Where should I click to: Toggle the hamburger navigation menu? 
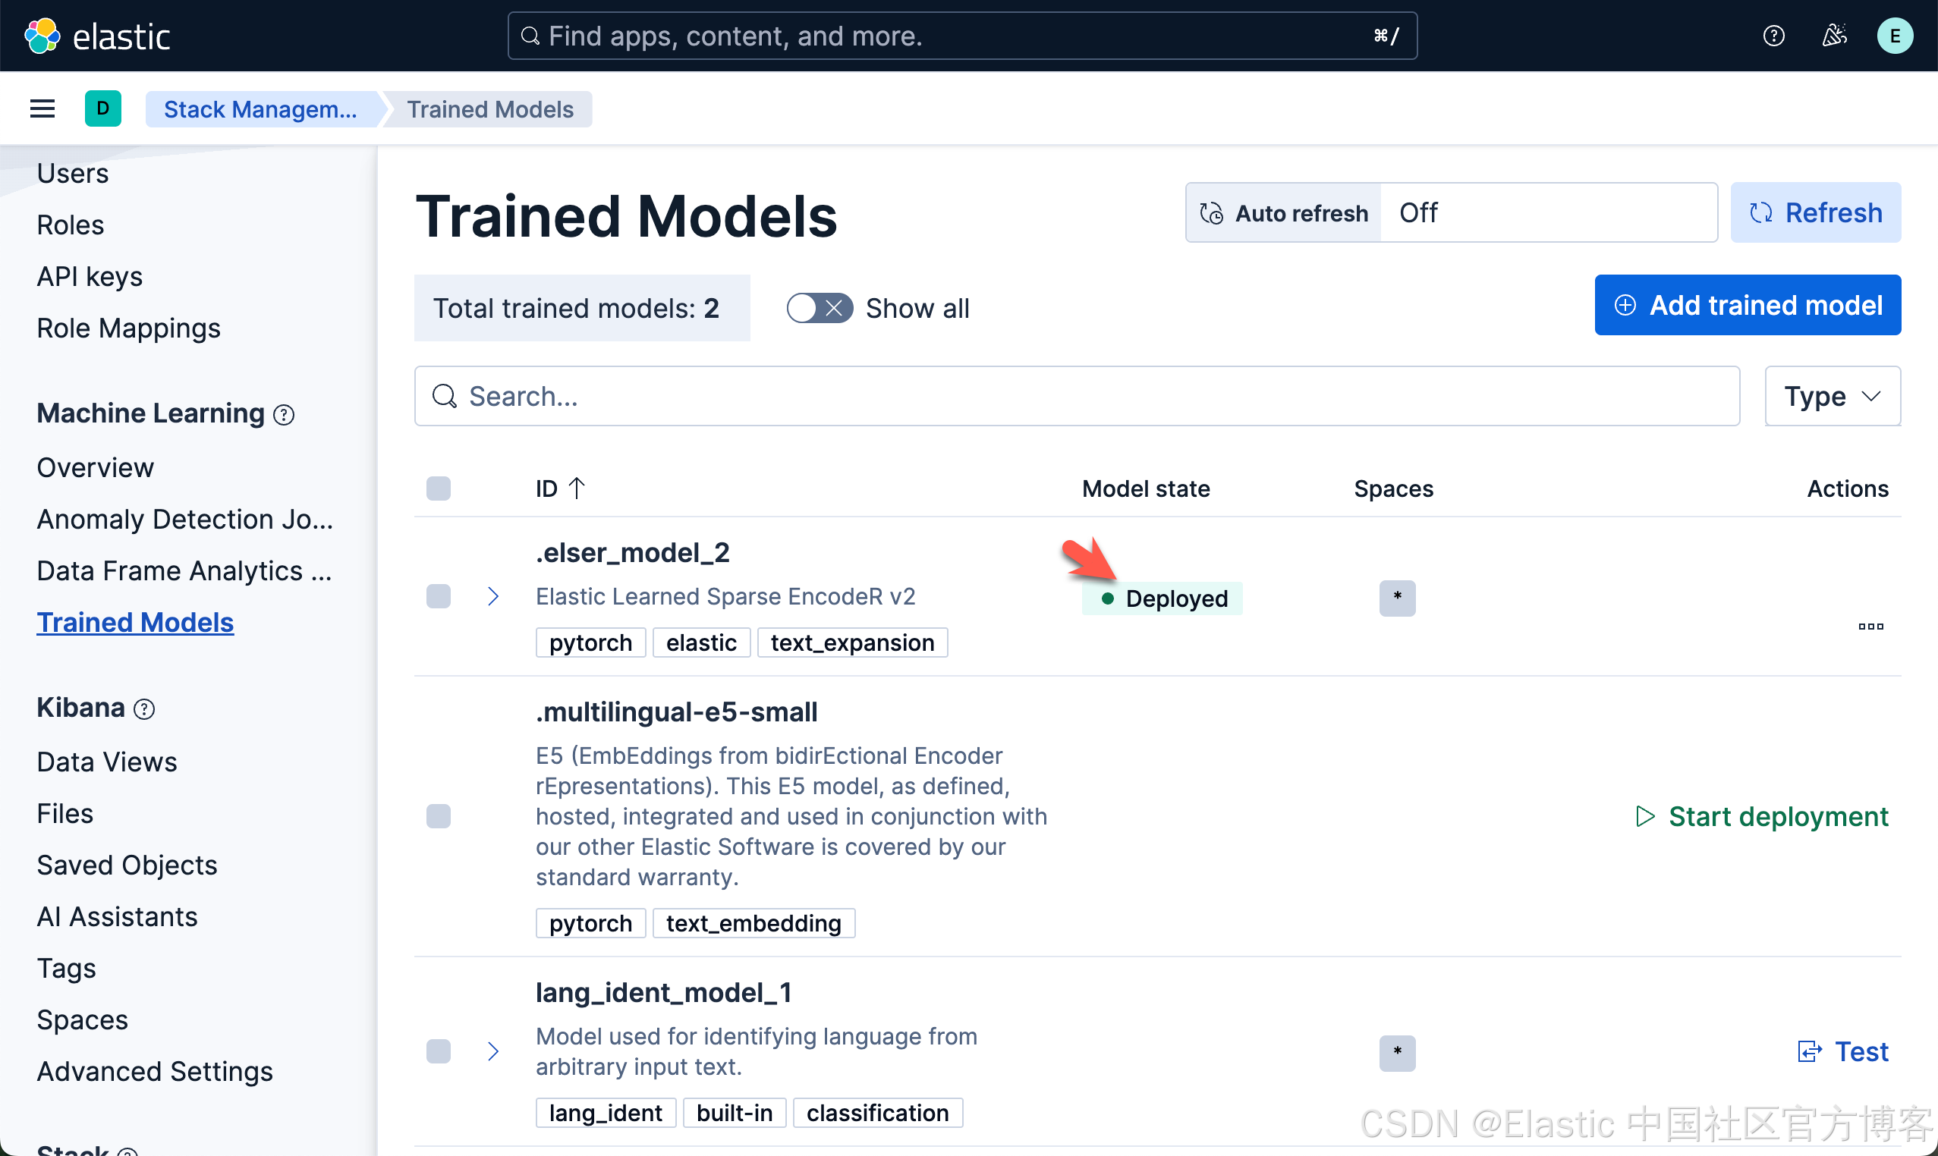click(42, 109)
